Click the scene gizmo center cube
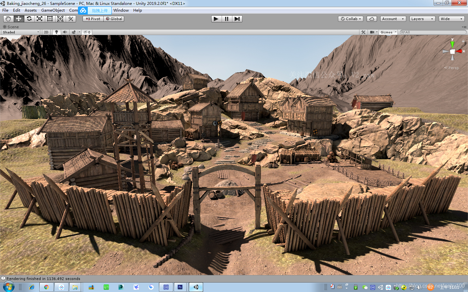 coord(452,52)
